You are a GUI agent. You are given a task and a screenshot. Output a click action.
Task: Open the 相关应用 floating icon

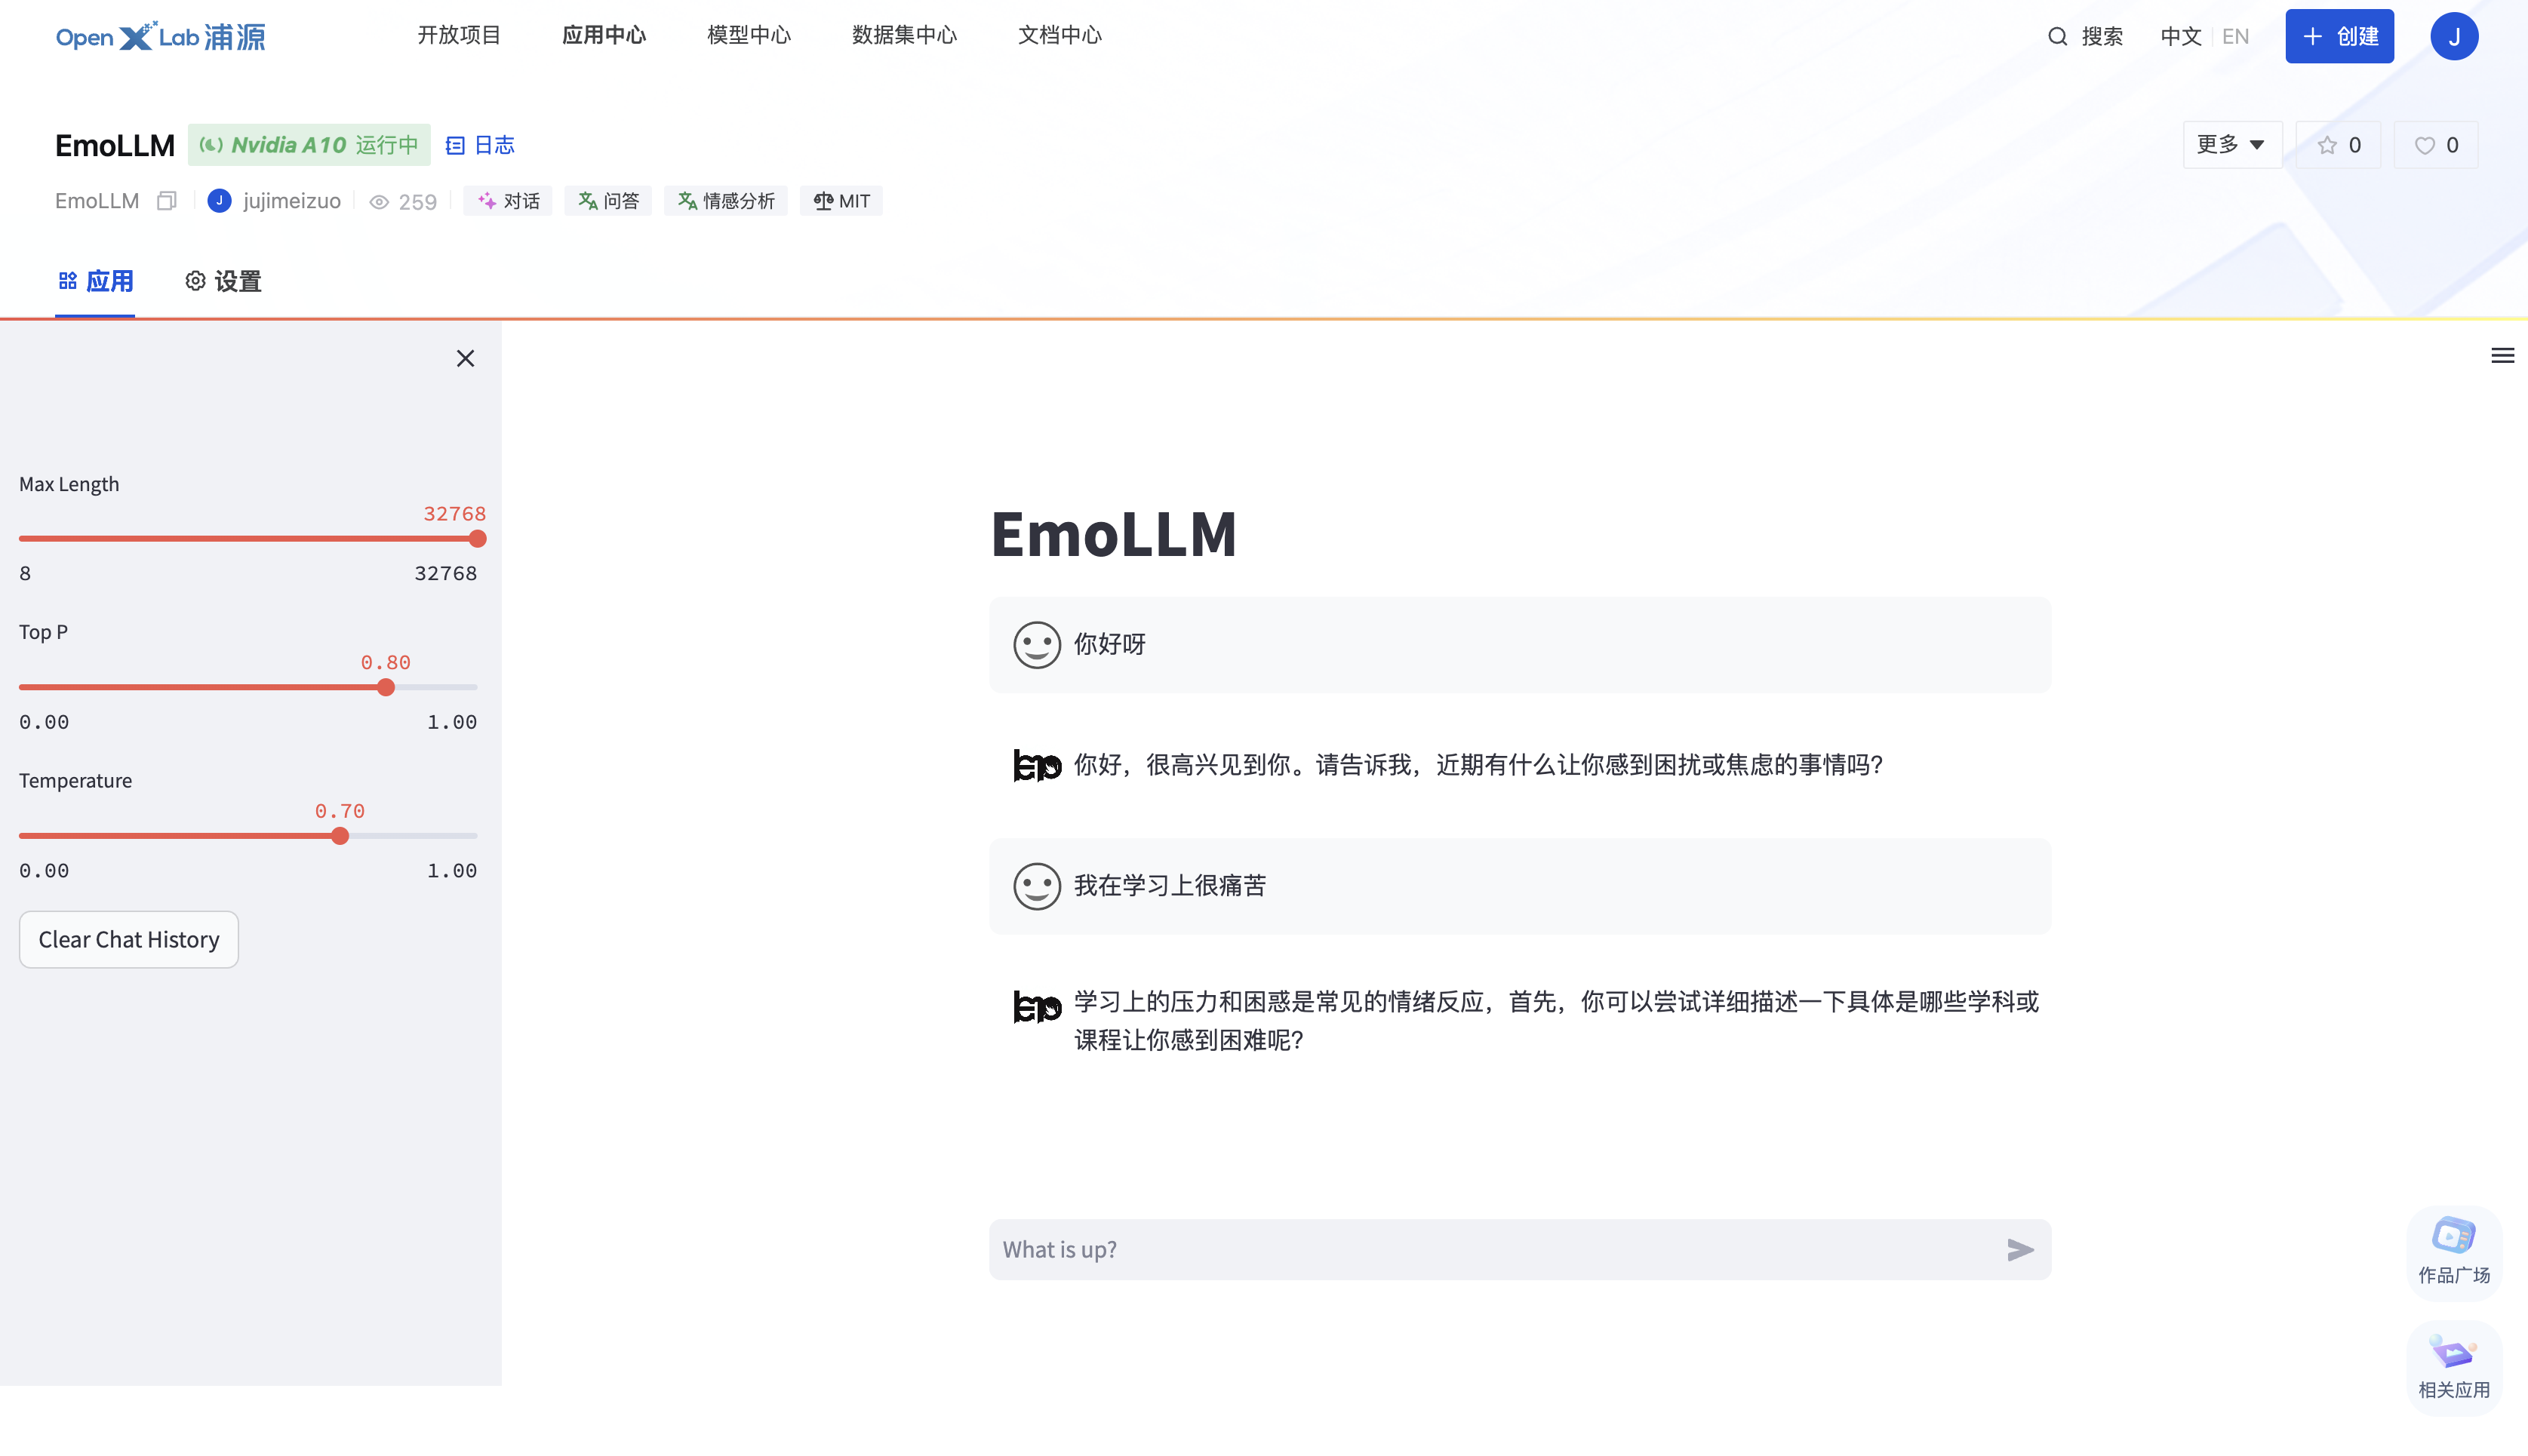(x=2453, y=1366)
